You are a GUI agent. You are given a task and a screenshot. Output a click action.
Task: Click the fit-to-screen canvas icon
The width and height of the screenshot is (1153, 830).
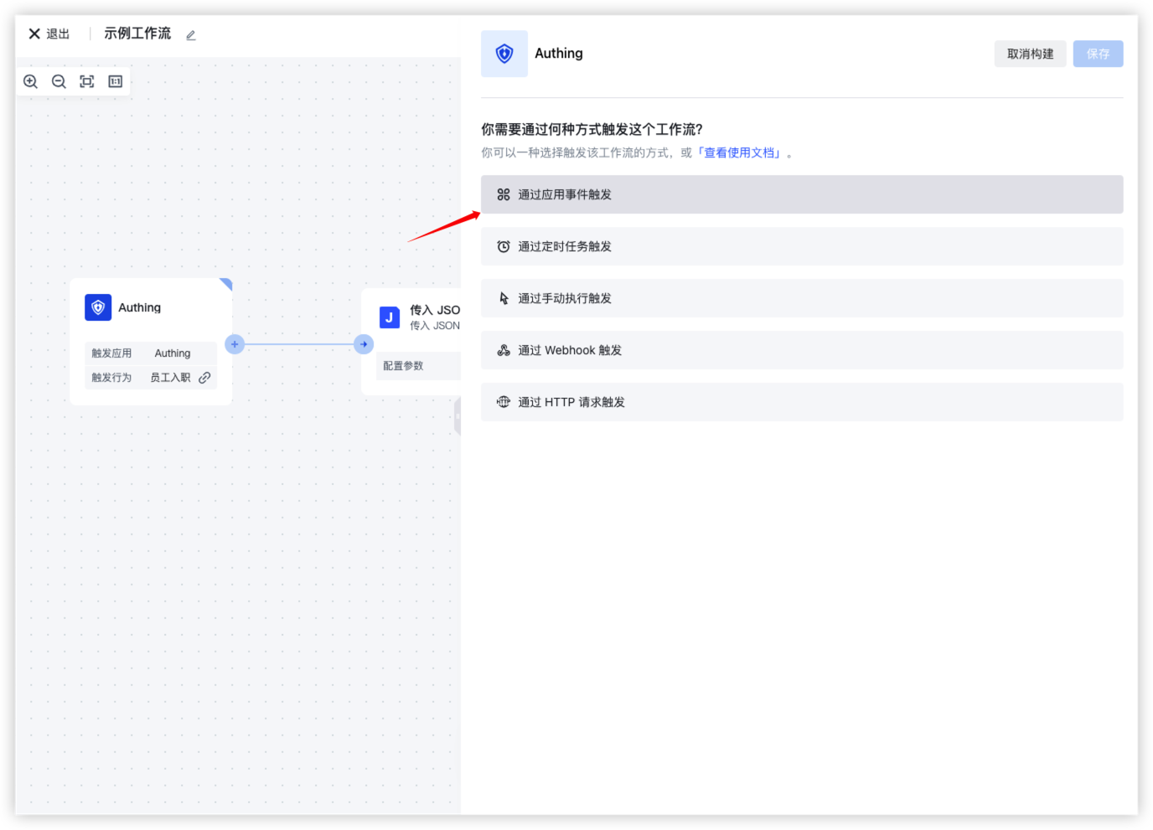pyautogui.click(x=87, y=81)
